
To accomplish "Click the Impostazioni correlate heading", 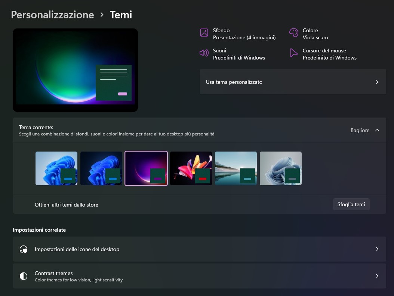I will pyautogui.click(x=39, y=230).
